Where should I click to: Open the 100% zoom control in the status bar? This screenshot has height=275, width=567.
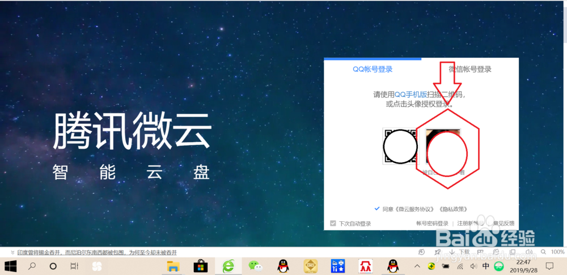click(x=557, y=252)
